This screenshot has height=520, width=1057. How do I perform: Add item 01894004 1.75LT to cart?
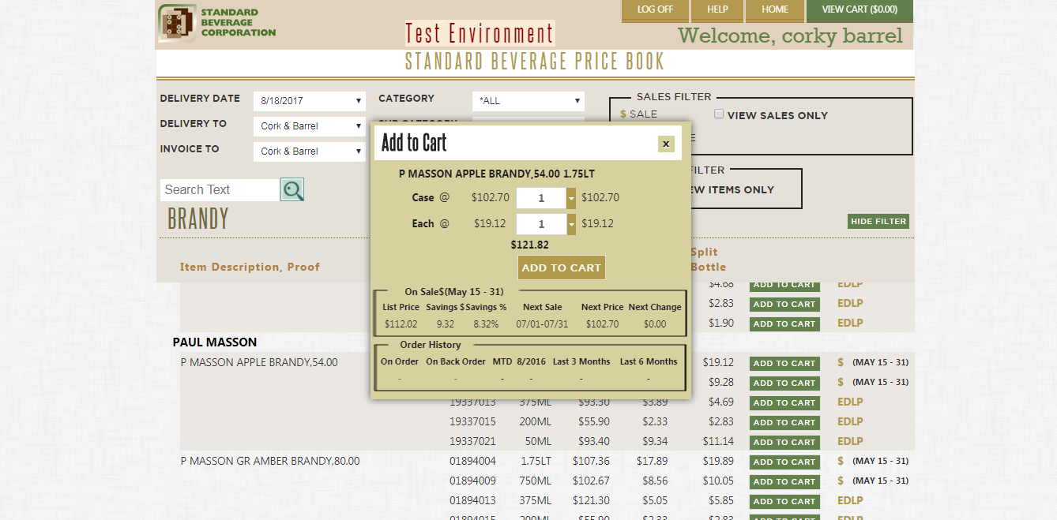784,462
